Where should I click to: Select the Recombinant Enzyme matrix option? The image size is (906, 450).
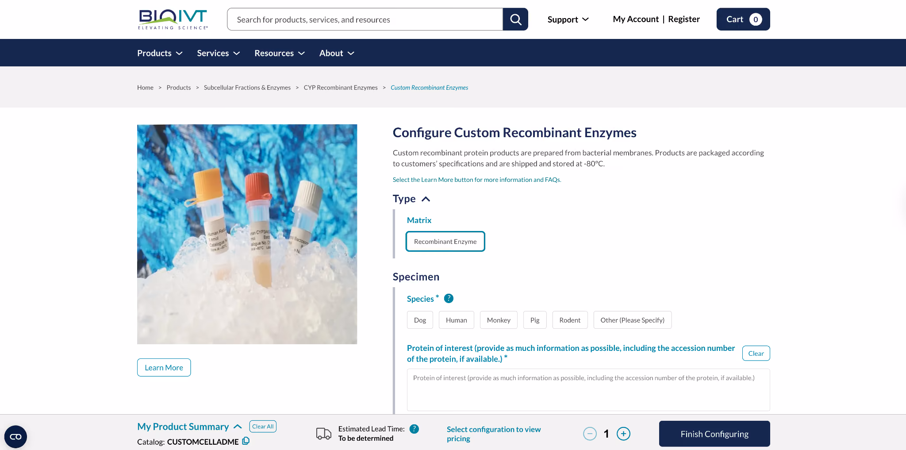445,242
